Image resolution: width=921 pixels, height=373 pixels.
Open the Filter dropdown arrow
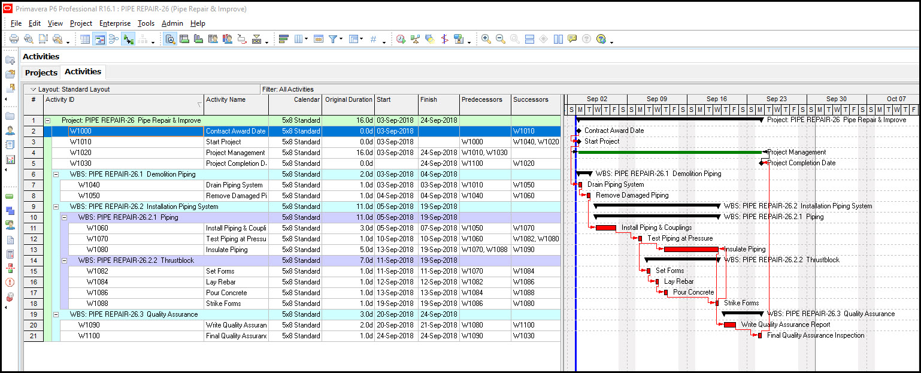coord(341,40)
